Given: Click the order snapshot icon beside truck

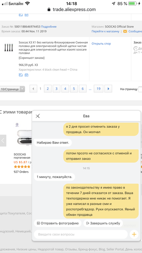Looking at the screenshot, I should click(x=26, y=75).
